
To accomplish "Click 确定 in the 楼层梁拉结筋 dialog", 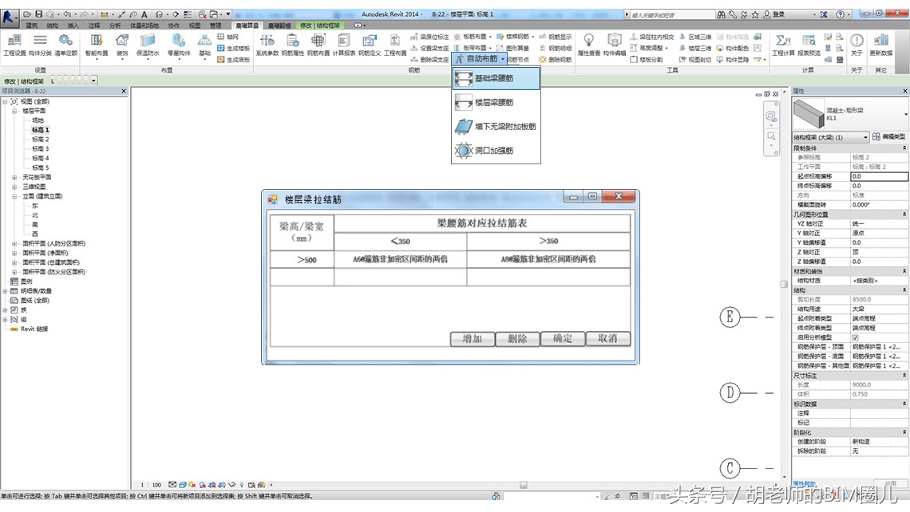I will click(x=562, y=338).
